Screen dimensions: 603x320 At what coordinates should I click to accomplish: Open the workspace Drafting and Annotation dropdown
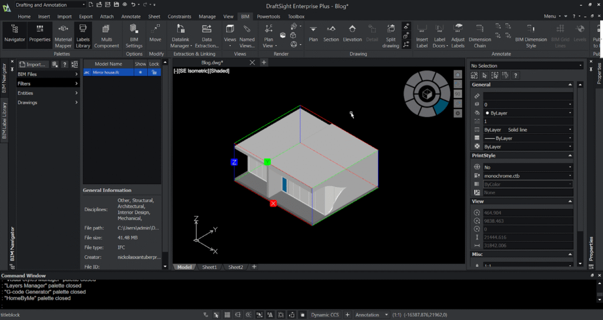(x=50, y=5)
